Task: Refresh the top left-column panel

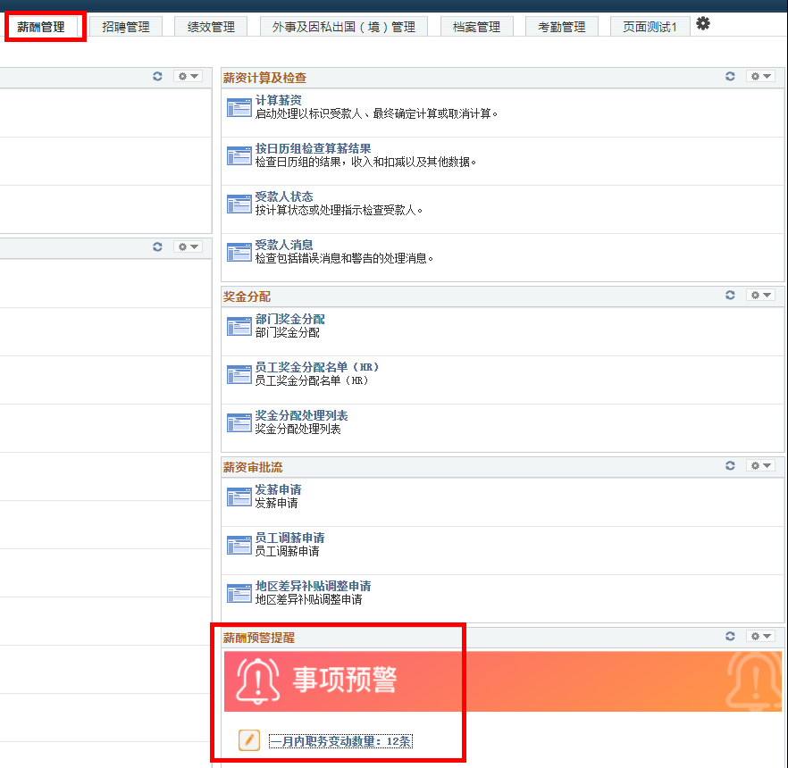Action: [157, 76]
